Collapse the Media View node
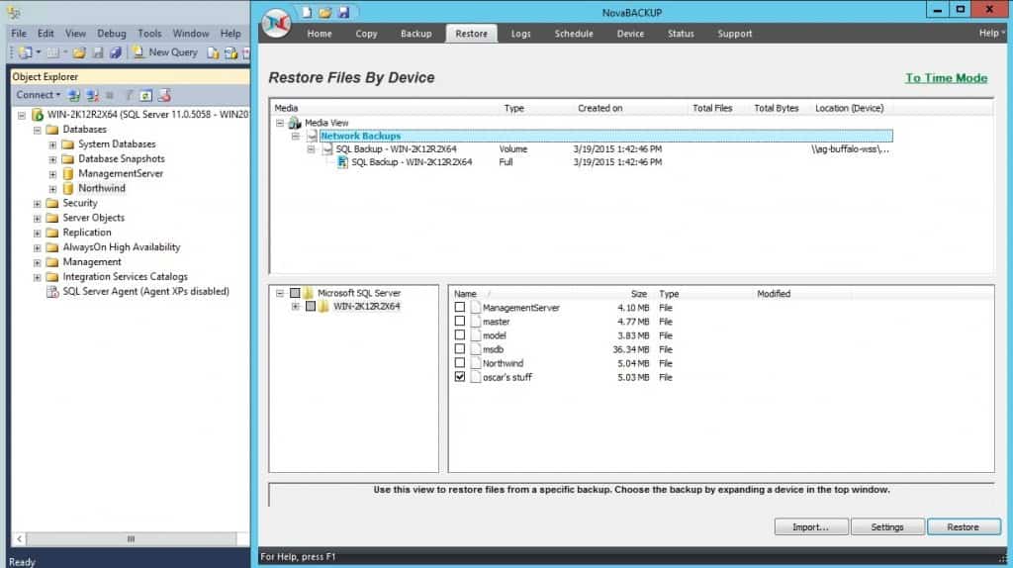 click(x=280, y=122)
